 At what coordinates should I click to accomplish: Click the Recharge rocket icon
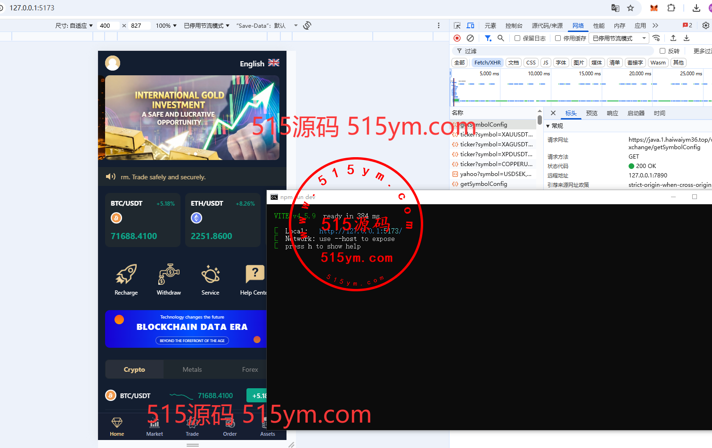point(126,274)
